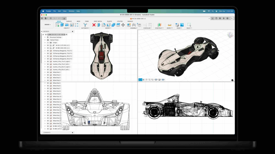Hide the M-CH-1175-001 v1:1 component
The height and width of the screenshot is (154, 275).
click(48, 45)
